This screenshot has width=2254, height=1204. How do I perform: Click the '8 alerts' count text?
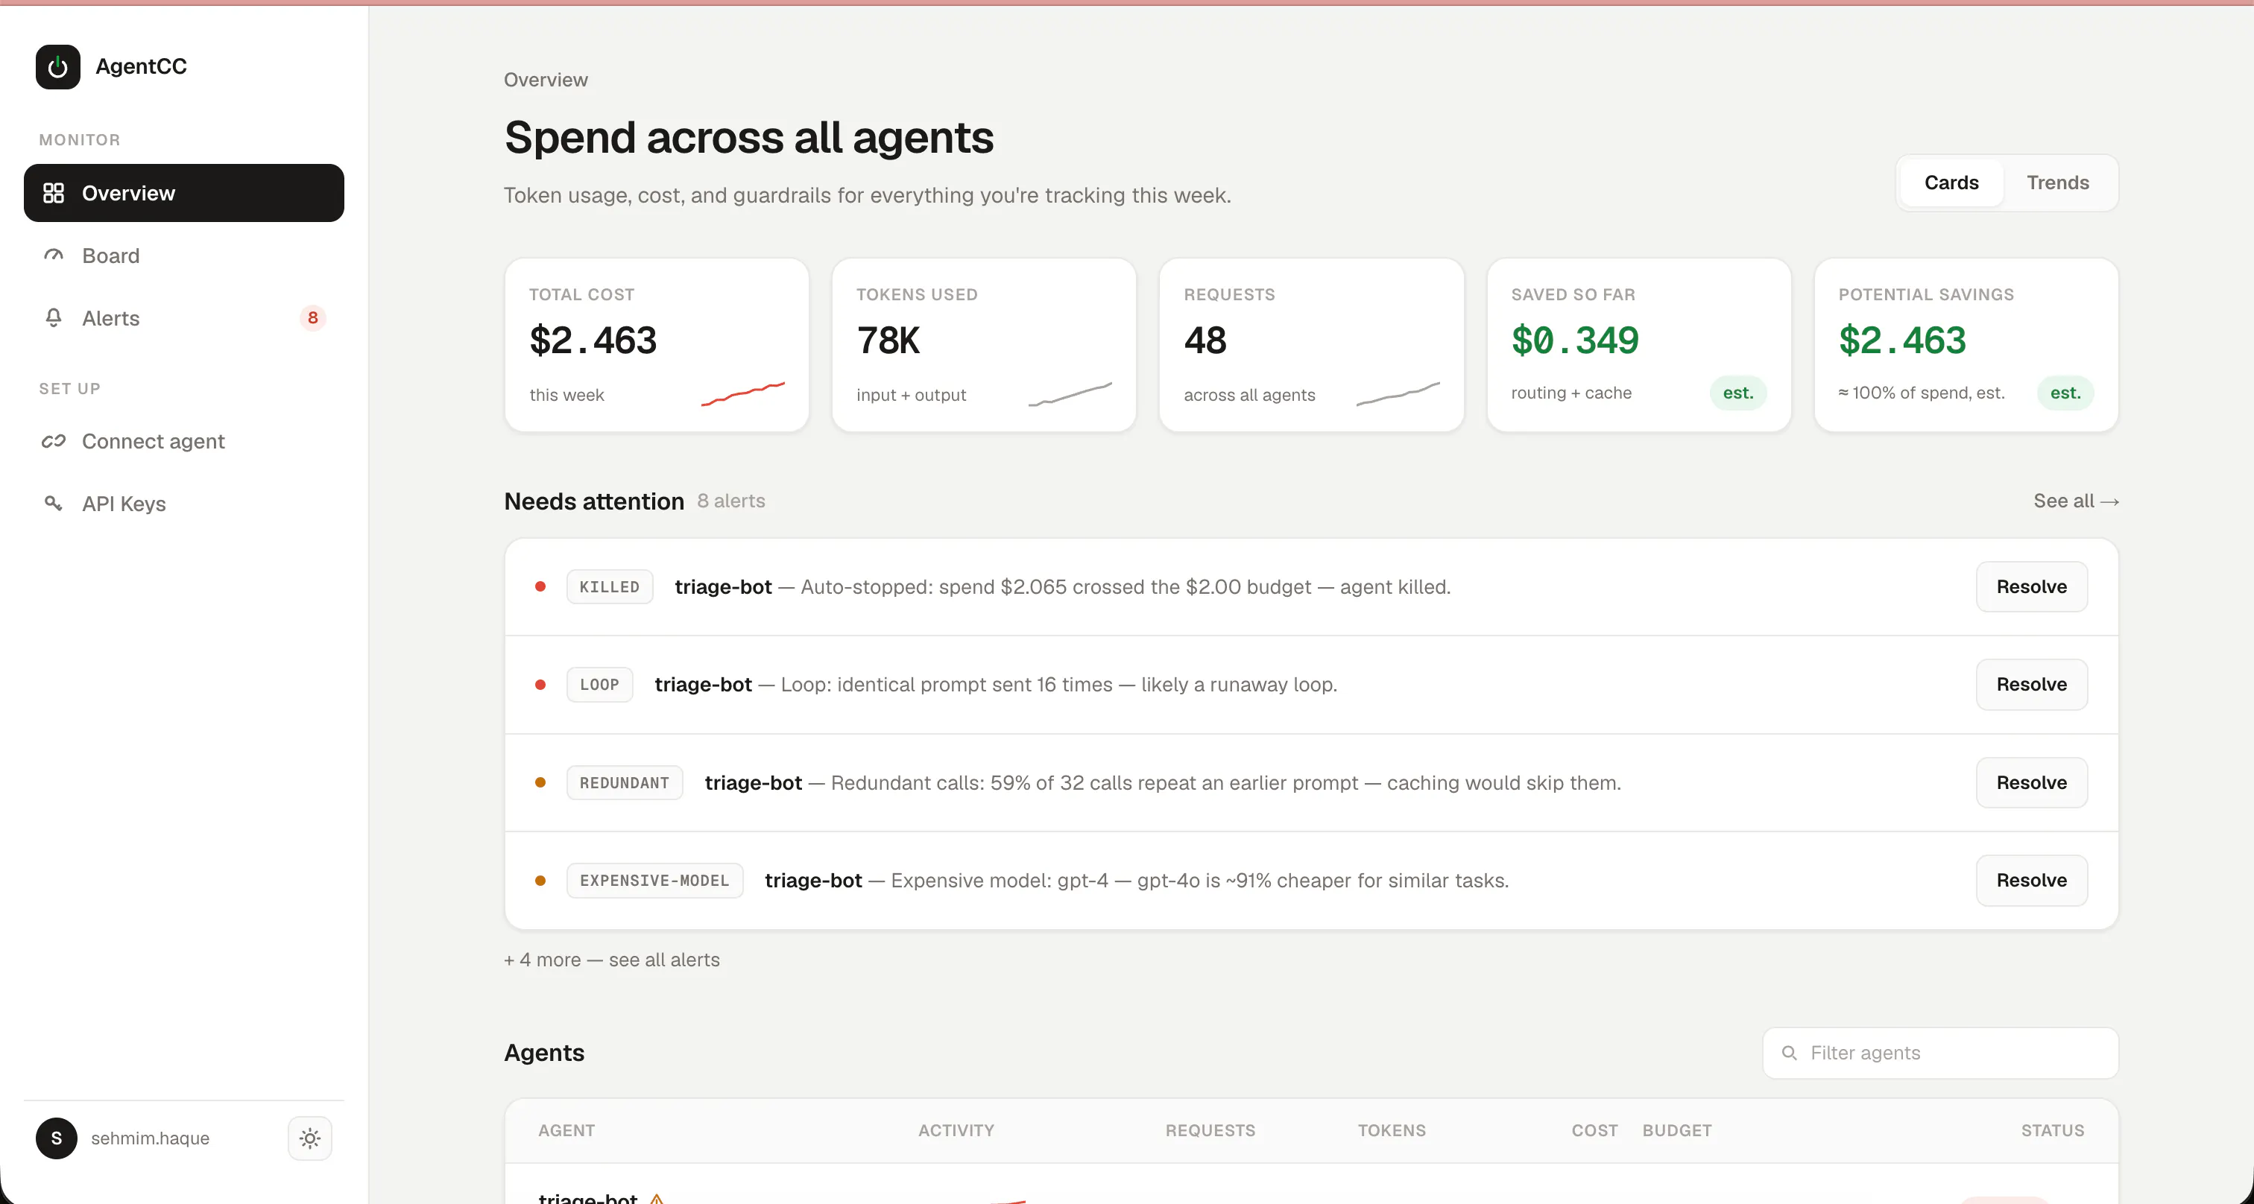[730, 501]
